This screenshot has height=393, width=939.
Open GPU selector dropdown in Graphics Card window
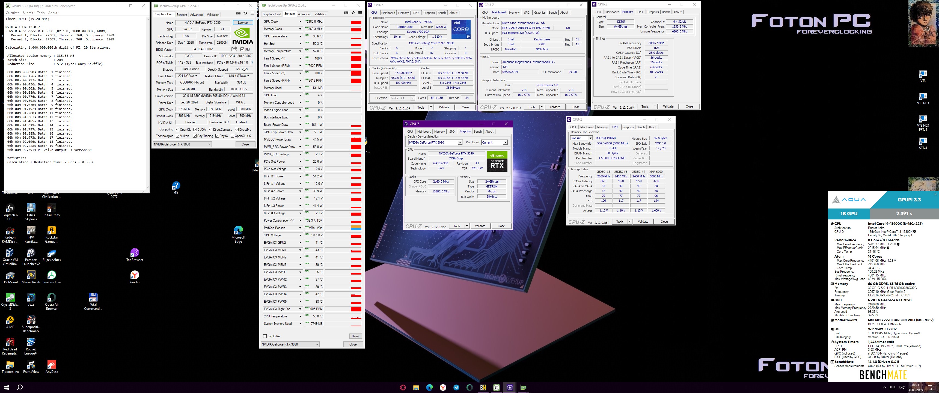click(182, 144)
